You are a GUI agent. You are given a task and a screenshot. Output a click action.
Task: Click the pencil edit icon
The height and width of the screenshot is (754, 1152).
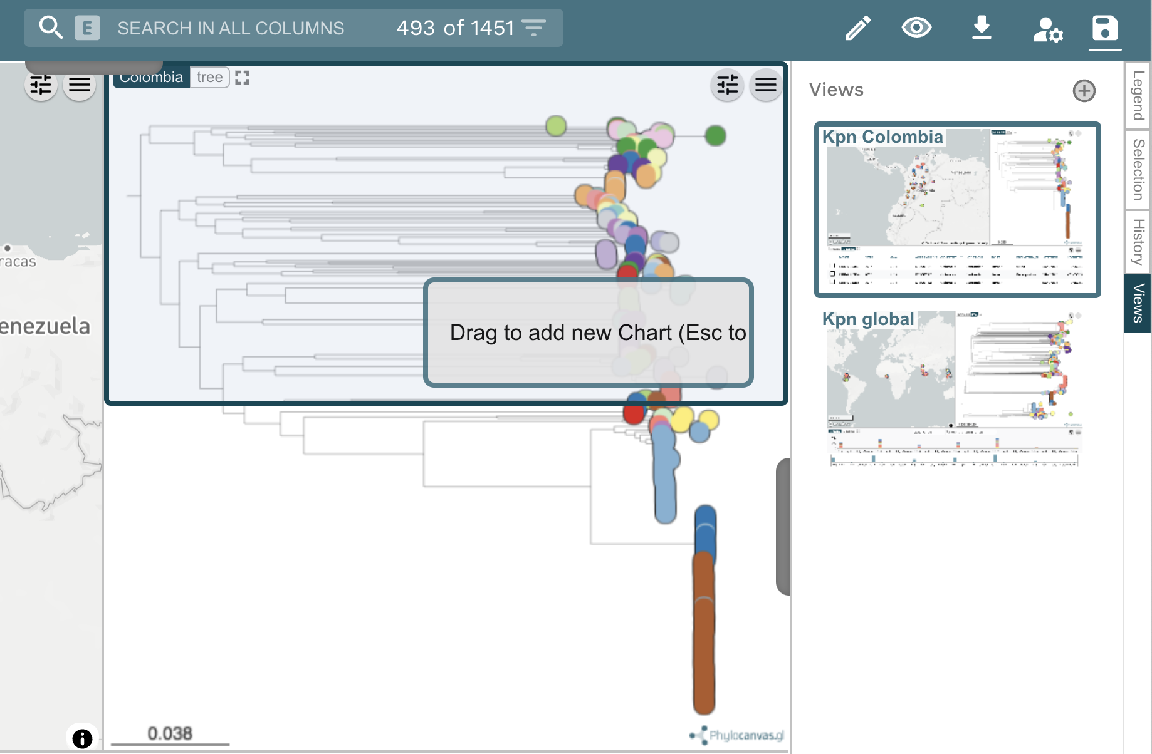pyautogui.click(x=858, y=28)
